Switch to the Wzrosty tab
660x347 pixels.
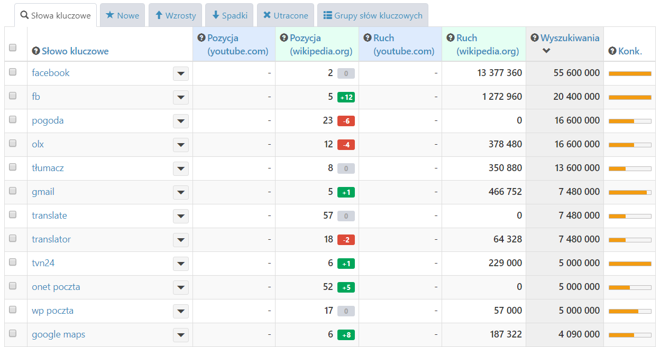click(x=175, y=15)
